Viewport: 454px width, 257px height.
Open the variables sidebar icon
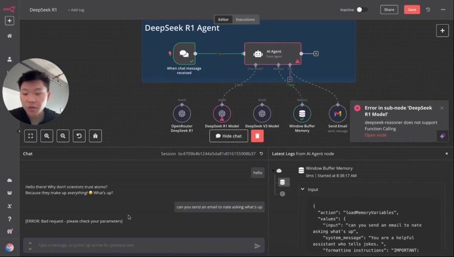(10, 206)
